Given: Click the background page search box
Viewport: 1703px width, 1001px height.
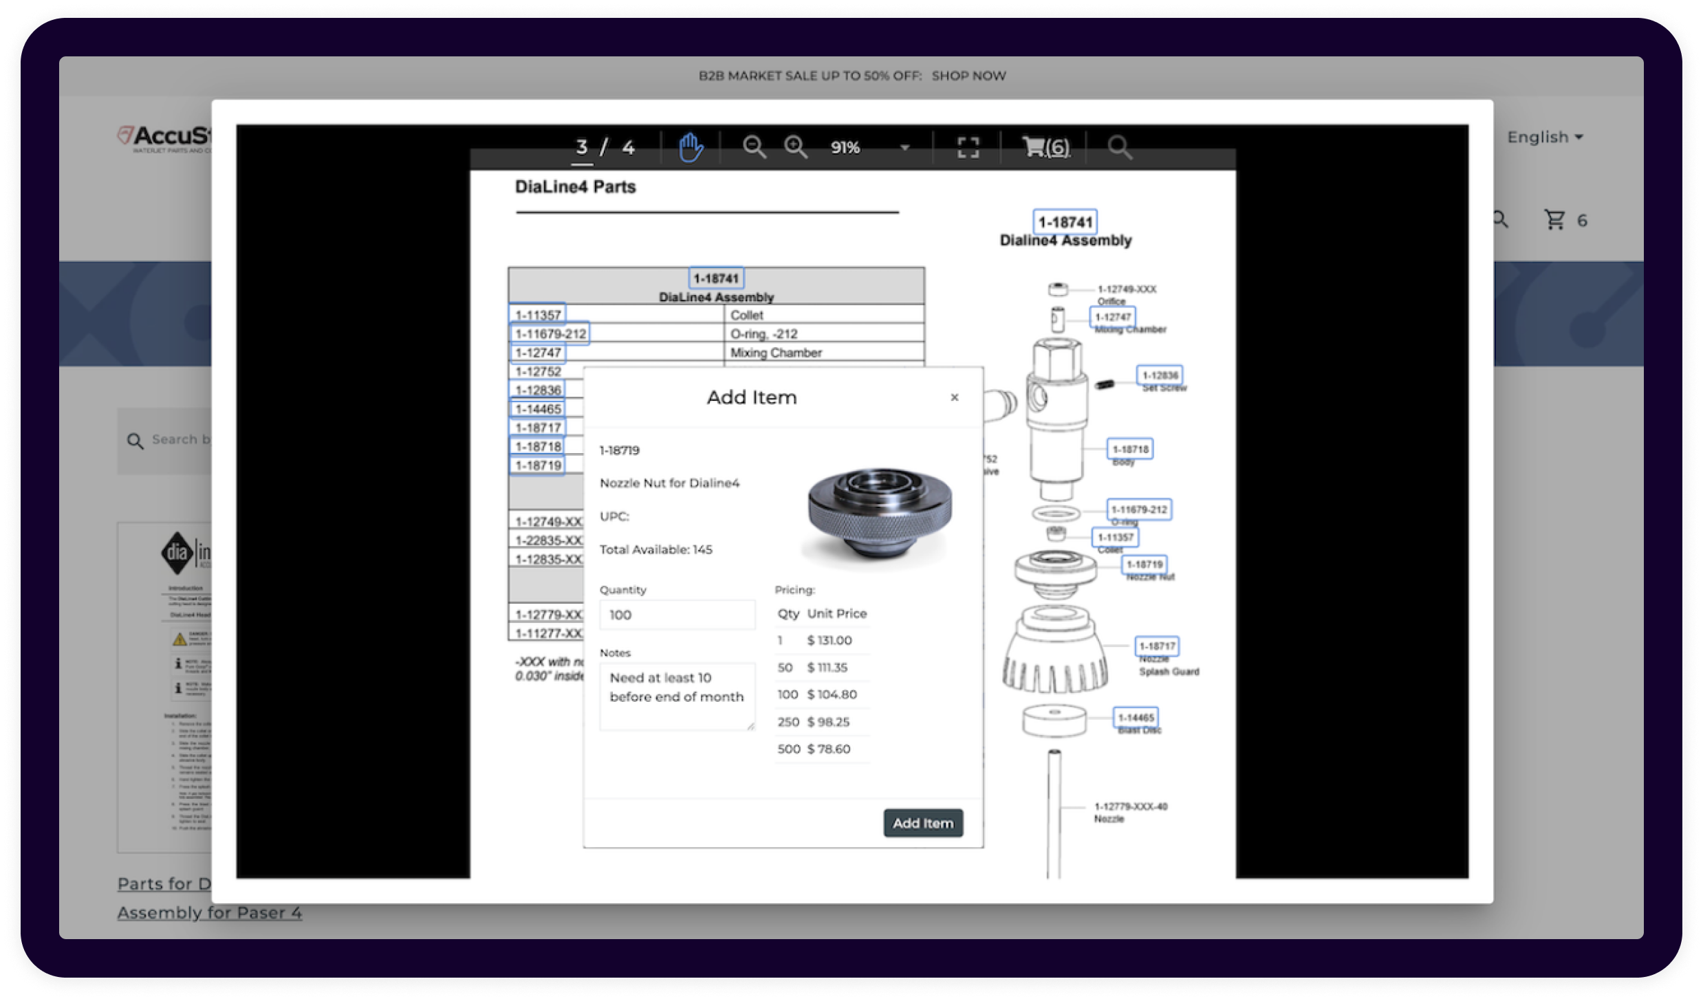Looking at the screenshot, I should coord(165,440).
